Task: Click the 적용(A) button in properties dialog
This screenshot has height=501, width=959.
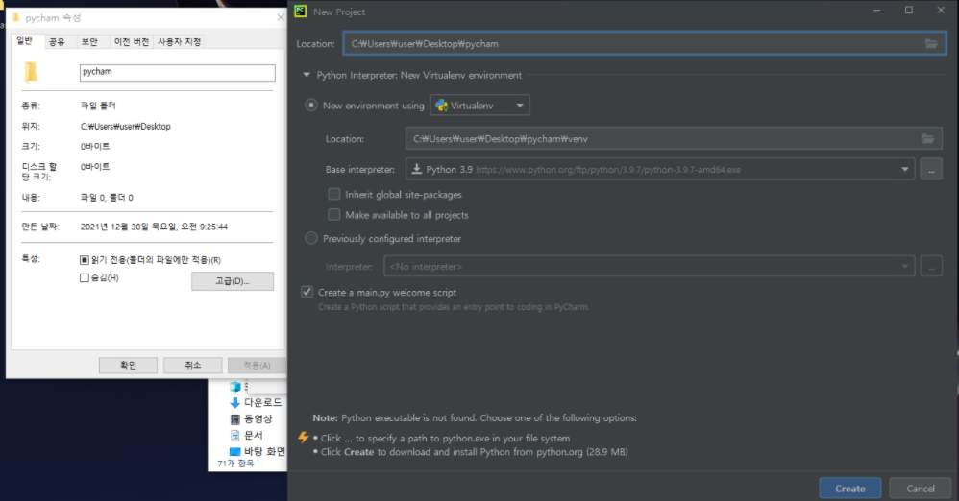Action: click(257, 366)
